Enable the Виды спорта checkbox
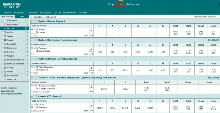Screen dimensions: 220x113 pyautogui.click(x=44, y=17)
